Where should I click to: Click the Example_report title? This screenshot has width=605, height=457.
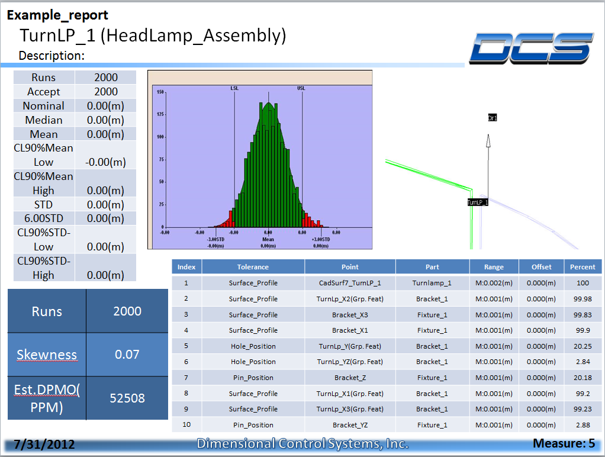[x=58, y=15]
